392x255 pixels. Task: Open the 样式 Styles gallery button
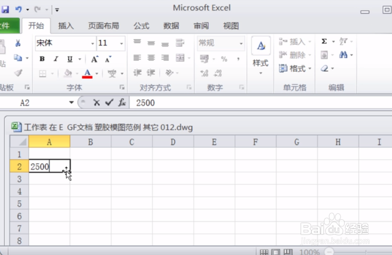tap(261, 56)
